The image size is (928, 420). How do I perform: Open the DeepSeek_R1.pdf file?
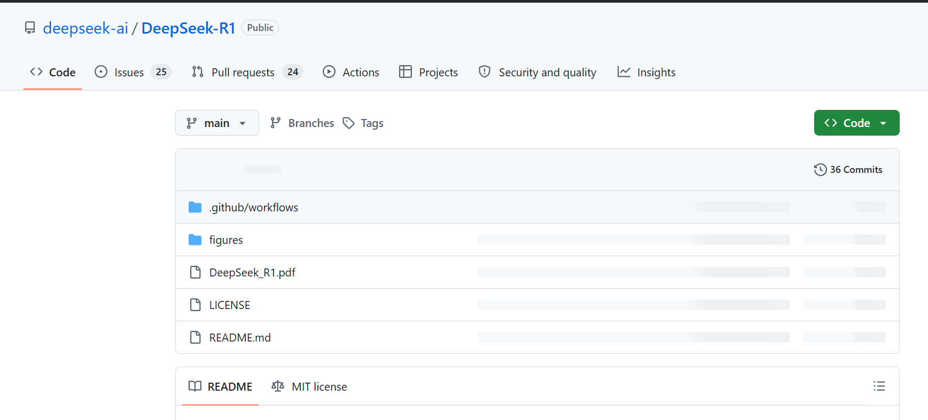[x=252, y=272]
